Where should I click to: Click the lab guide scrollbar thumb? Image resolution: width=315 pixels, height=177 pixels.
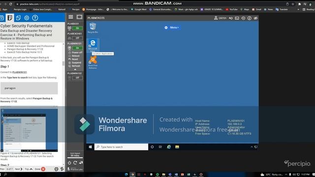pos(63,63)
